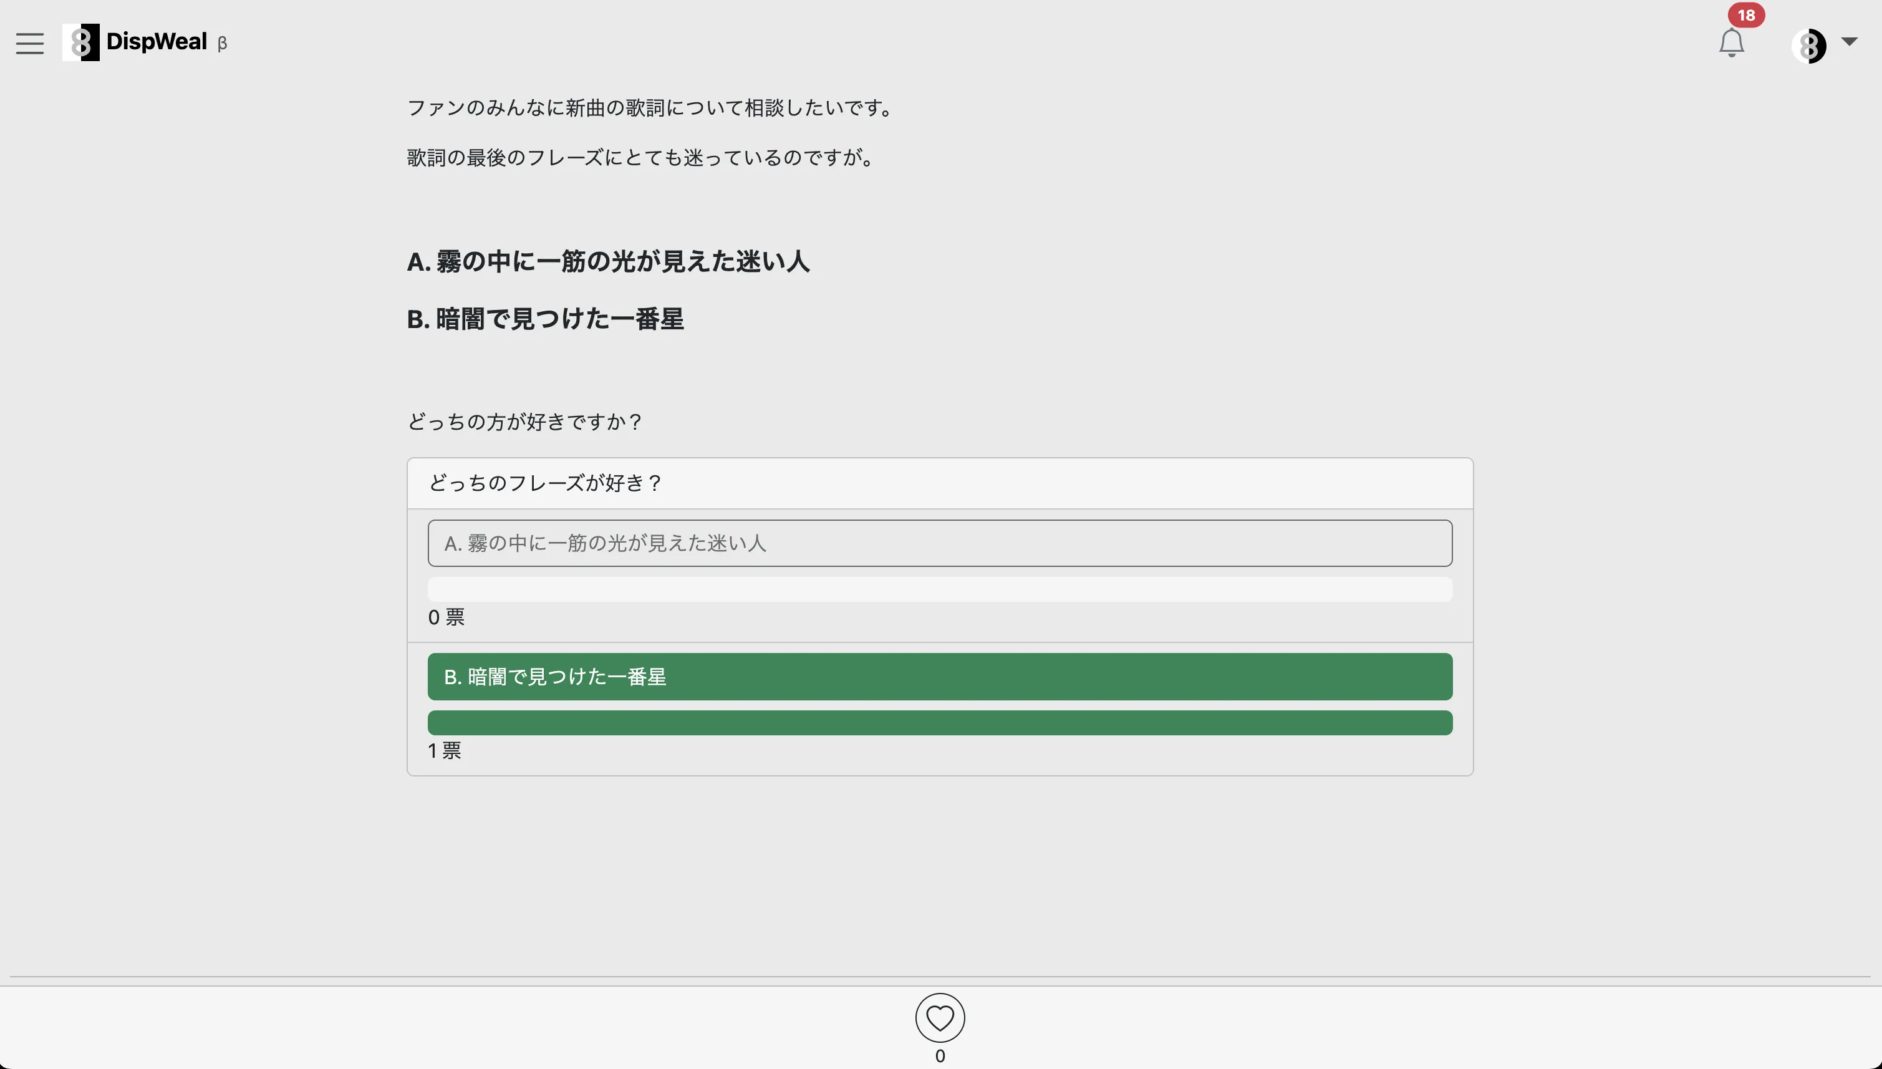Click the 1 票 vote count label
The image size is (1882, 1069).
click(445, 750)
